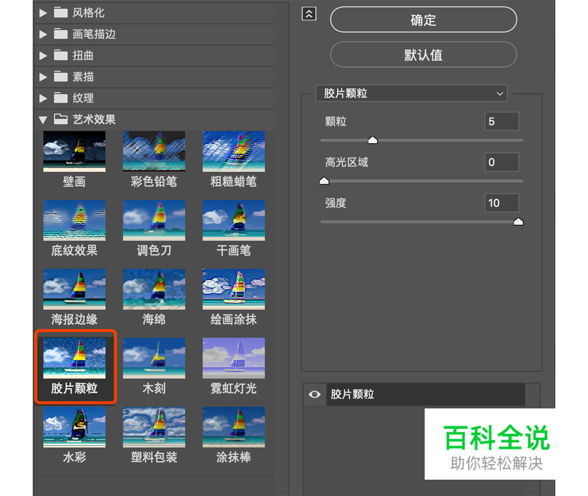
Task: Collapse the 艺术效果 category folder
Action: tap(42, 120)
